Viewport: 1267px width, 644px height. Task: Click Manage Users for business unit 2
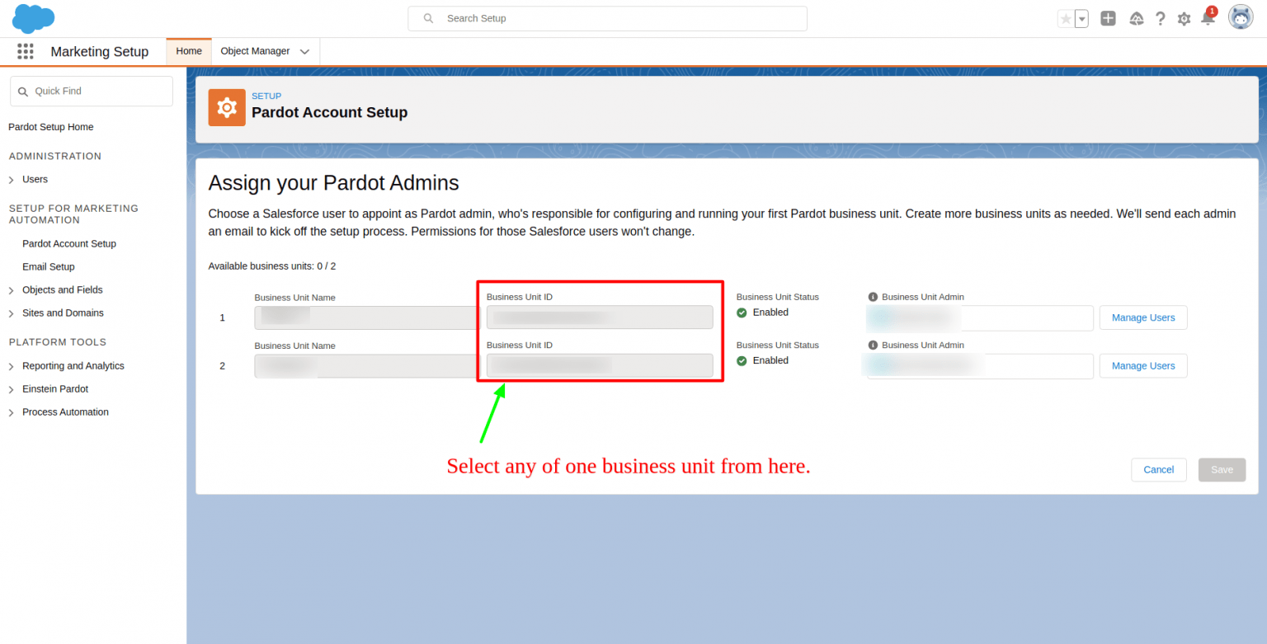pyautogui.click(x=1143, y=365)
